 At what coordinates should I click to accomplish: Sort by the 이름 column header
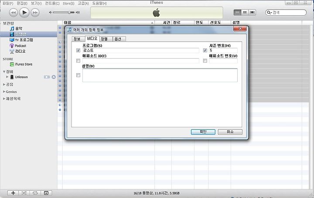(x=109, y=23)
